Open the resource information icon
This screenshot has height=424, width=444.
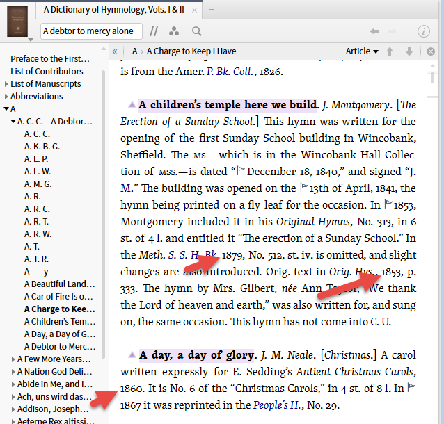424,31
